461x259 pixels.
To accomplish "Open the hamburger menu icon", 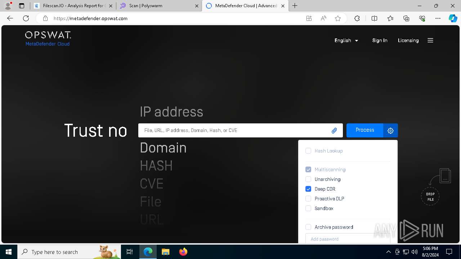I will tap(430, 40).
